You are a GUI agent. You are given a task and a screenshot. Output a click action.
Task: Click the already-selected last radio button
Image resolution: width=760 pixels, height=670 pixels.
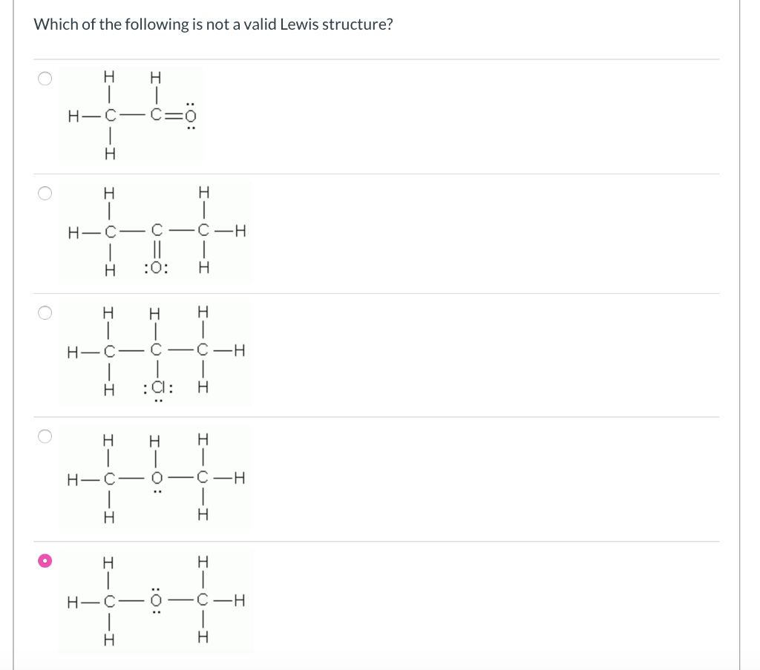pos(45,560)
